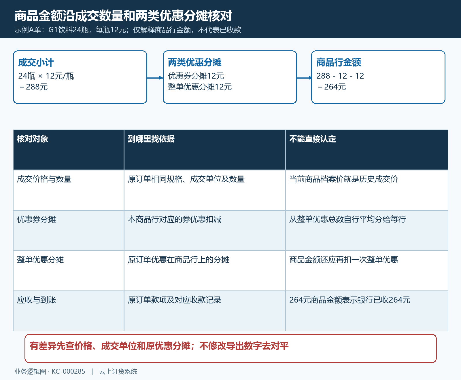Click the cell 原订单优惠在商品行上的分摊
The width and height of the screenshot is (461, 380).
pyautogui.click(x=205, y=271)
